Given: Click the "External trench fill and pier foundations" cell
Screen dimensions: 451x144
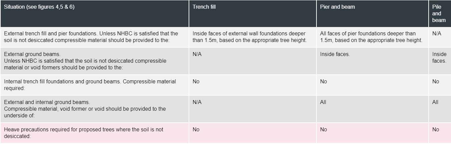Looking at the screenshot, I should click(90, 37).
